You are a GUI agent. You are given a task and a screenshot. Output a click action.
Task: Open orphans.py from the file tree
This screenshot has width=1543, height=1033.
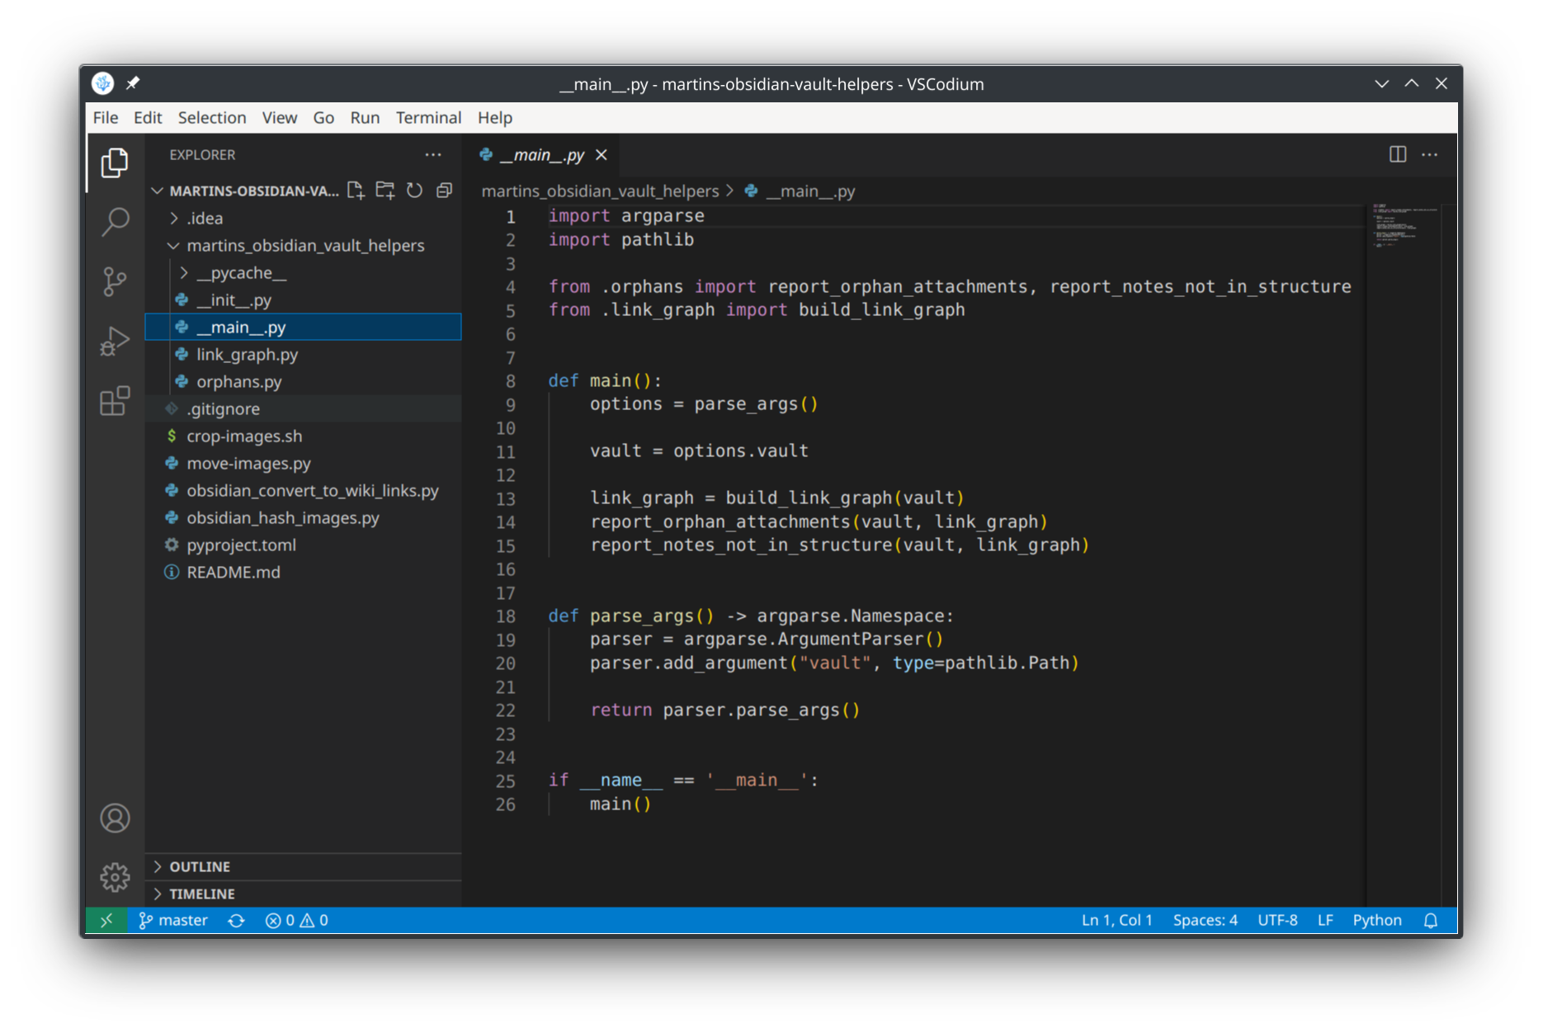tap(238, 381)
